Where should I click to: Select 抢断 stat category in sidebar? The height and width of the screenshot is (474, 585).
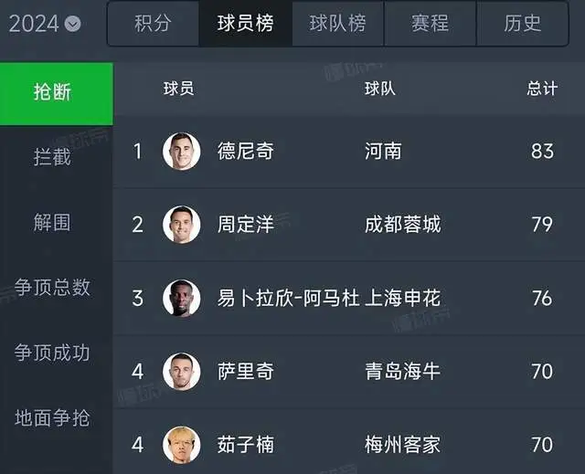pos(57,93)
